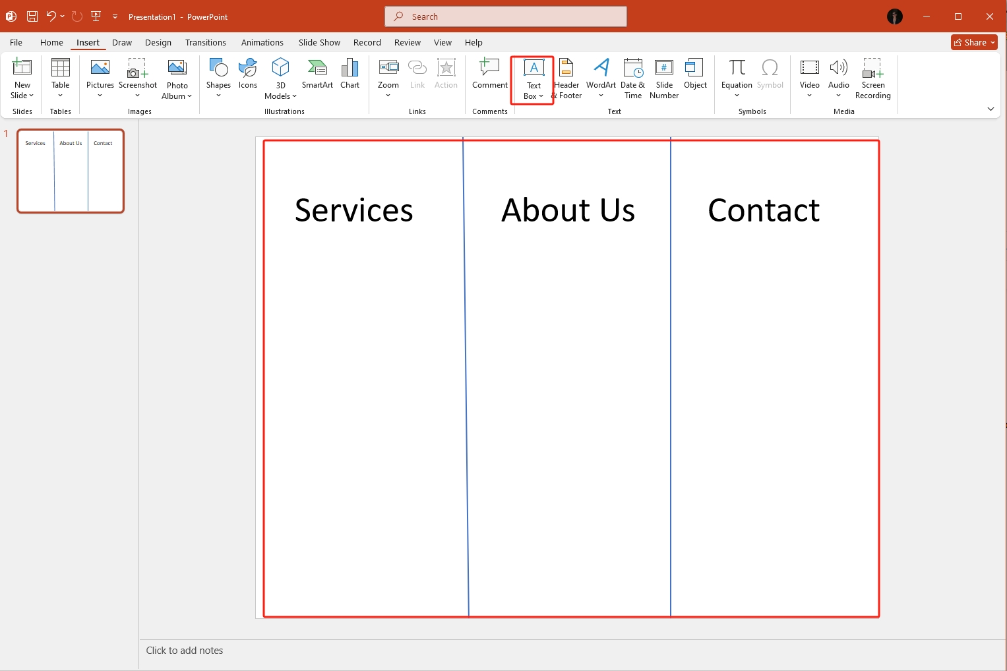The image size is (1007, 671).
Task: Insert an Object
Action: [x=695, y=73]
